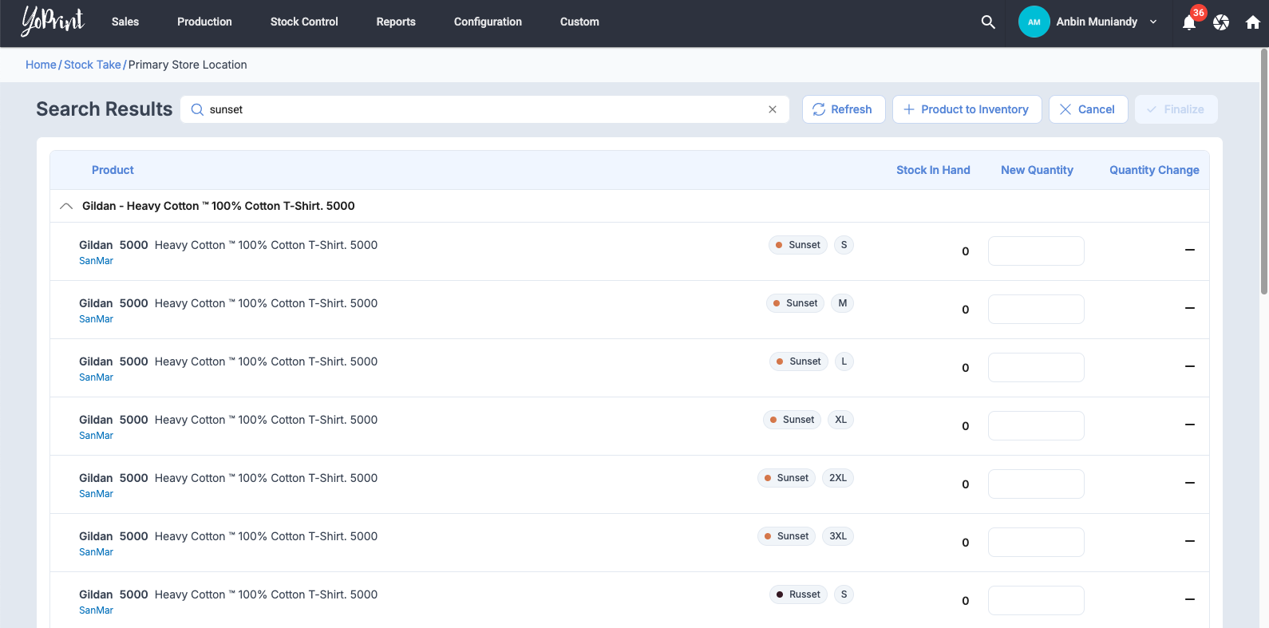Cancel the stock take
This screenshot has width=1269, height=628.
pyautogui.click(x=1087, y=109)
